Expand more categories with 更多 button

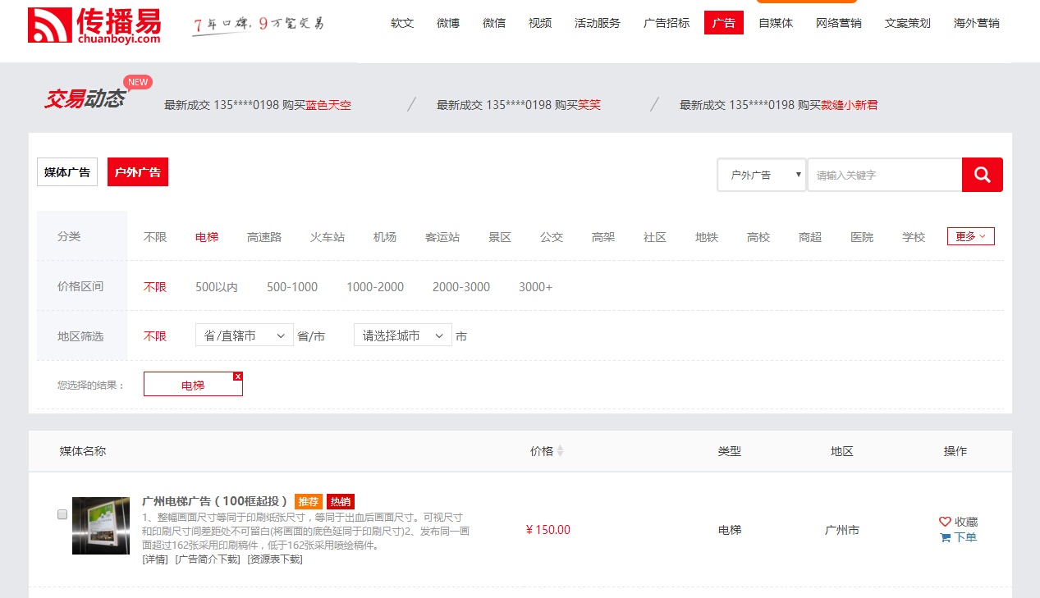(970, 236)
